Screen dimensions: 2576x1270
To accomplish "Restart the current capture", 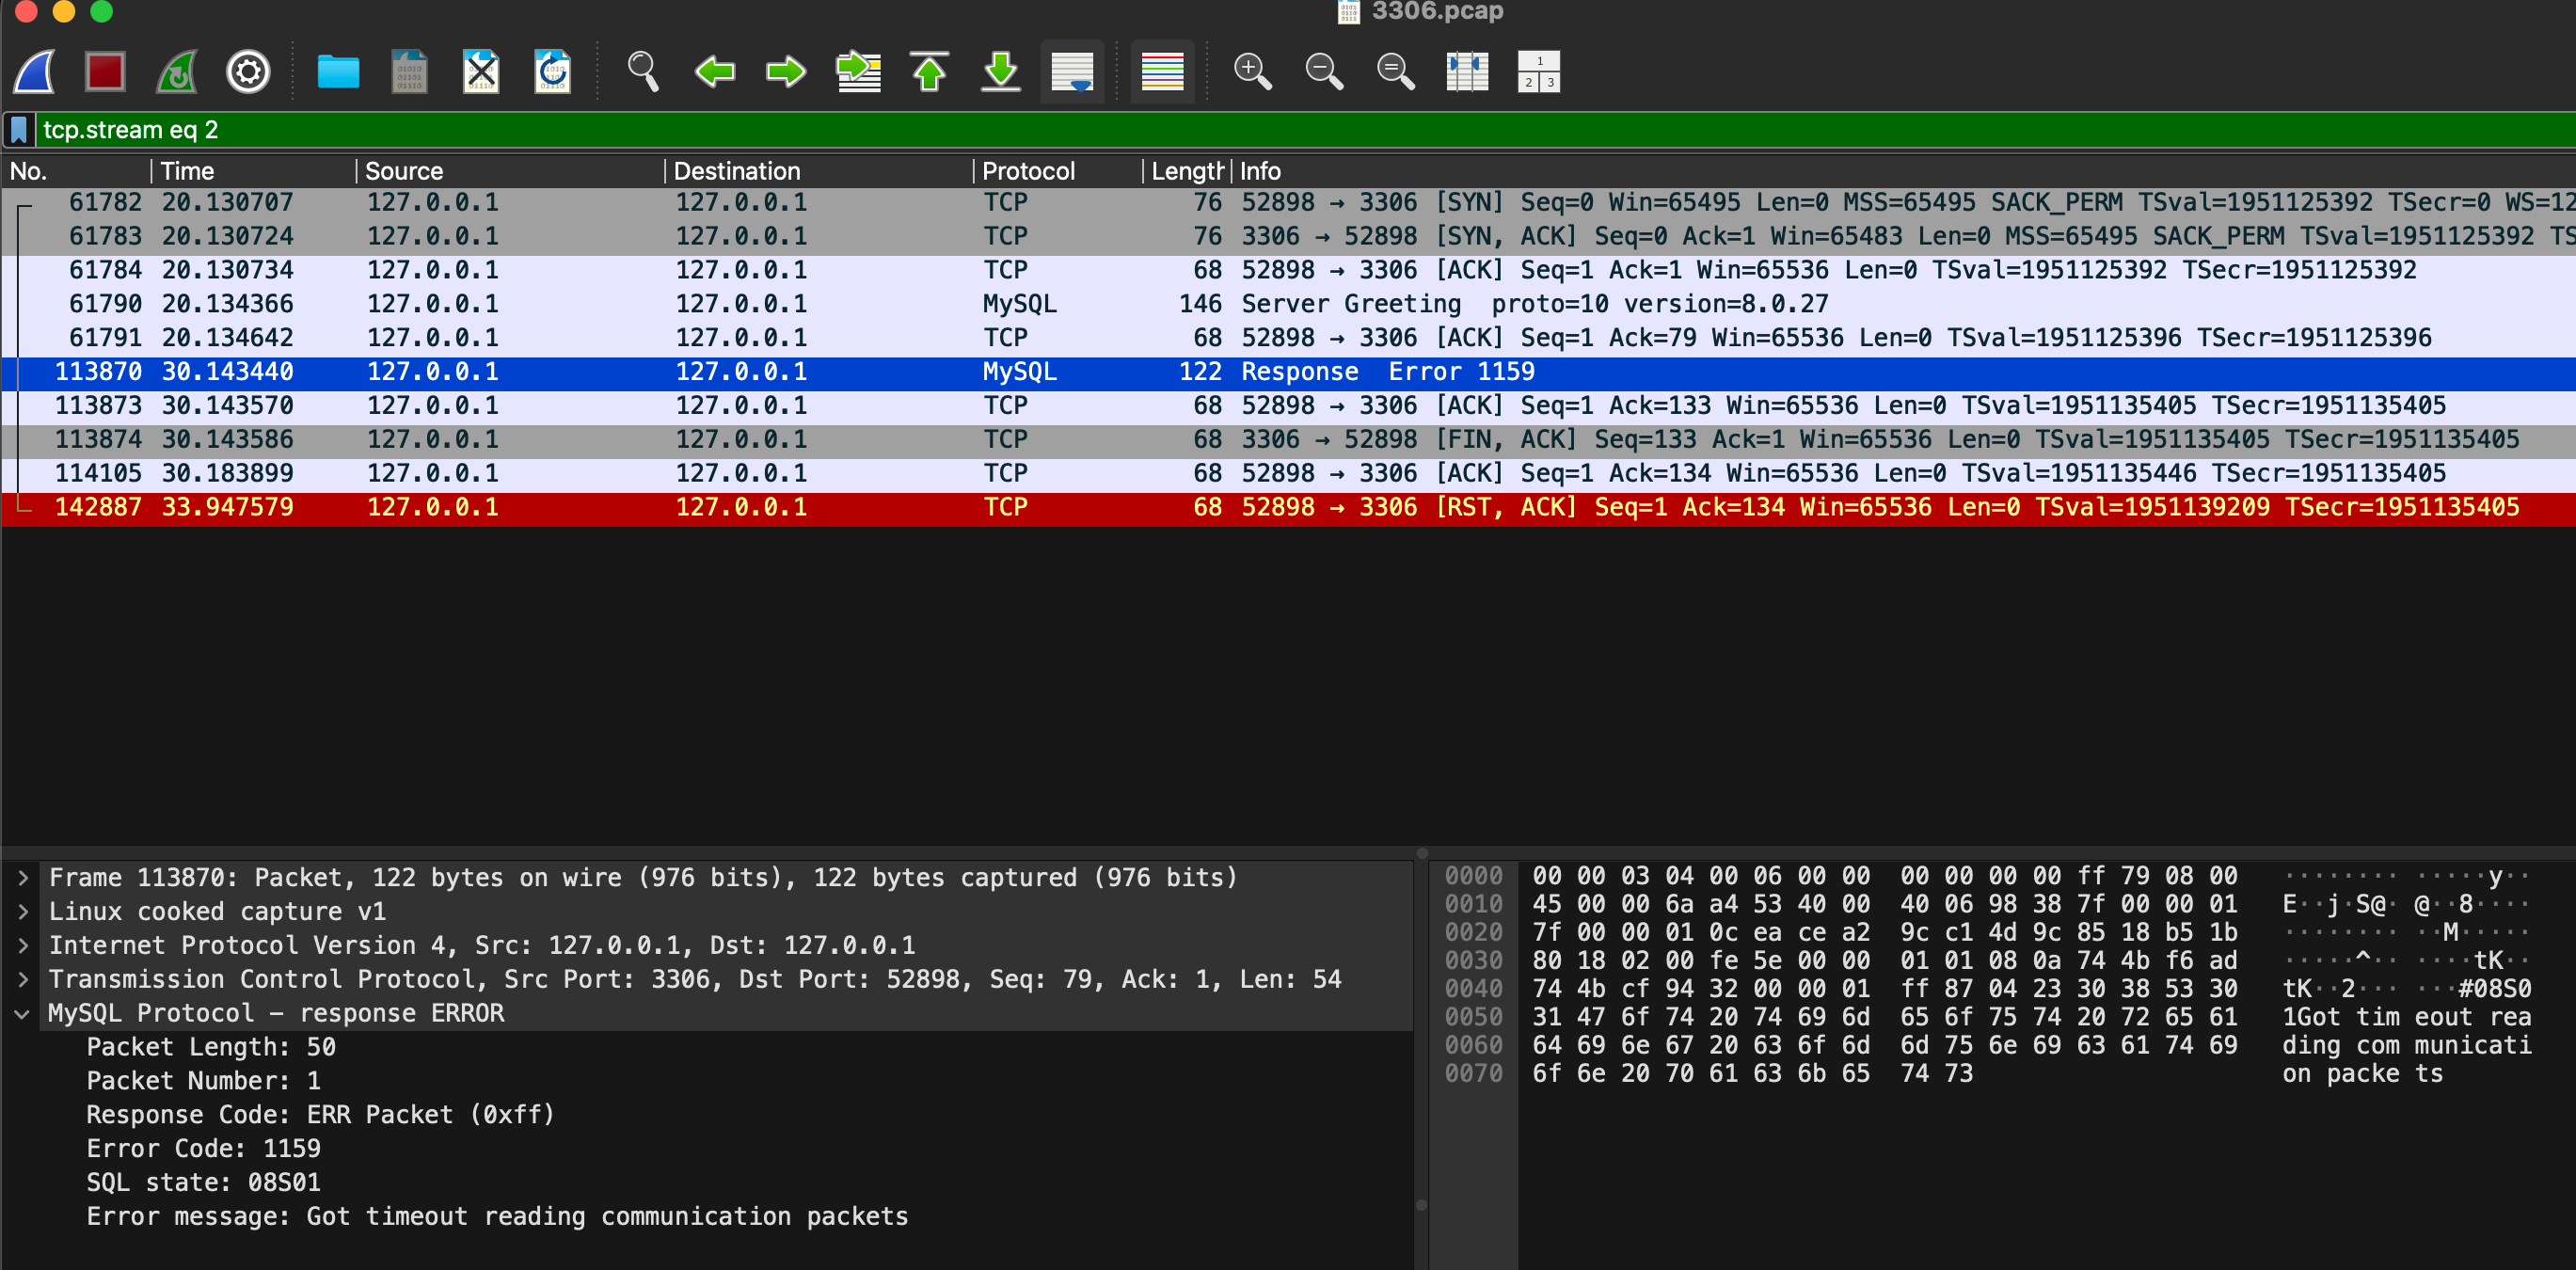I will tap(177, 72).
